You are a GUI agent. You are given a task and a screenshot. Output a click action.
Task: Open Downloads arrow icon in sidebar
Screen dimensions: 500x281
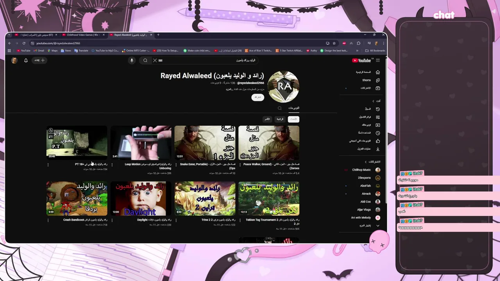point(378,149)
